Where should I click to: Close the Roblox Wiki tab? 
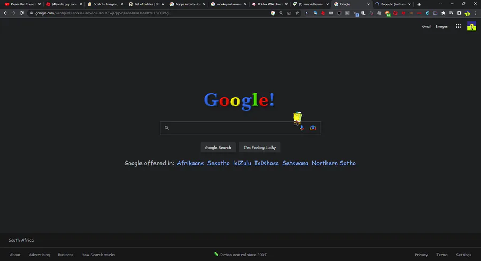286,4
